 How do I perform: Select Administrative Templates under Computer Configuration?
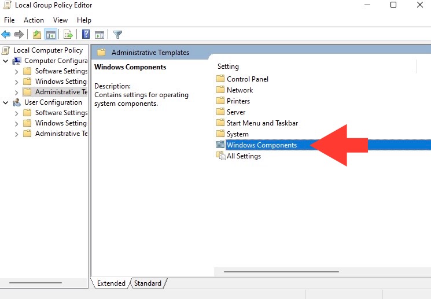pos(61,92)
